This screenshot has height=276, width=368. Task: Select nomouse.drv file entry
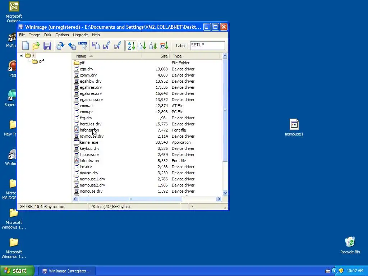click(x=91, y=191)
